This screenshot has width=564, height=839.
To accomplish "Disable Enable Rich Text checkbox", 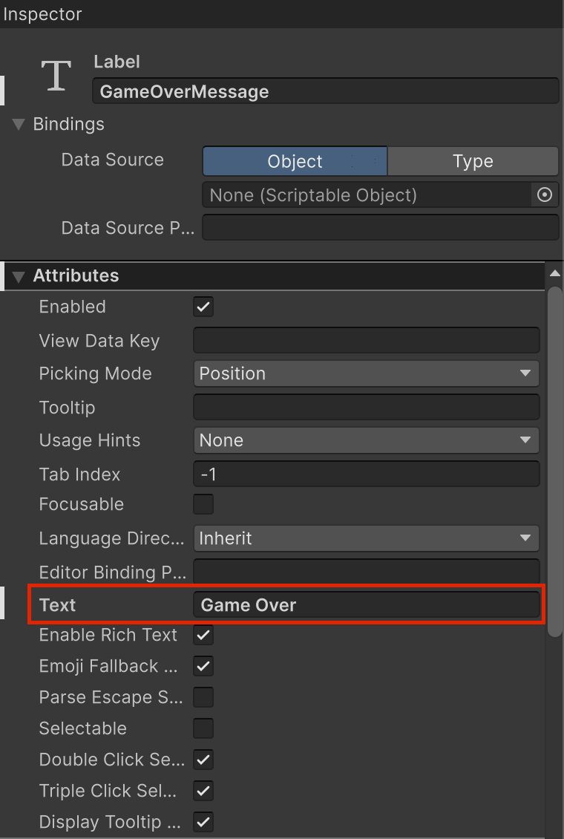I will (x=203, y=635).
